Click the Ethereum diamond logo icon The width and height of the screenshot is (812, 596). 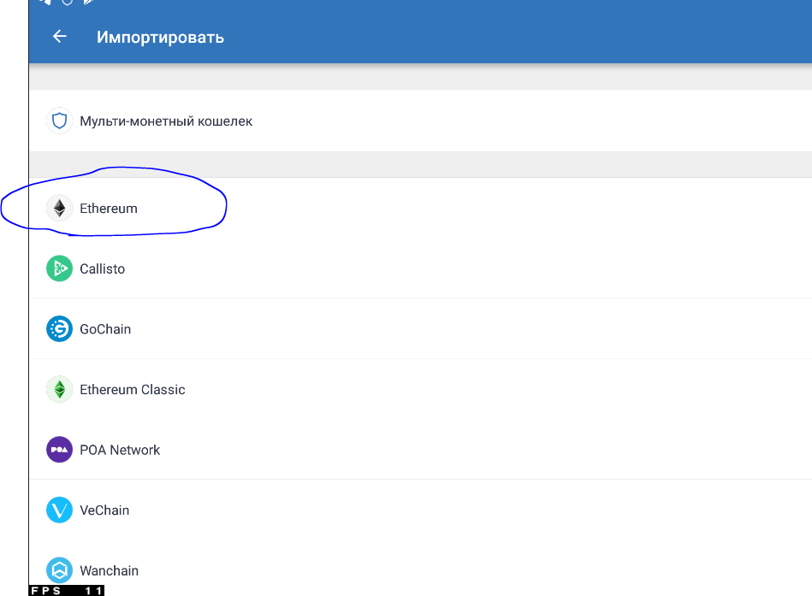point(60,208)
